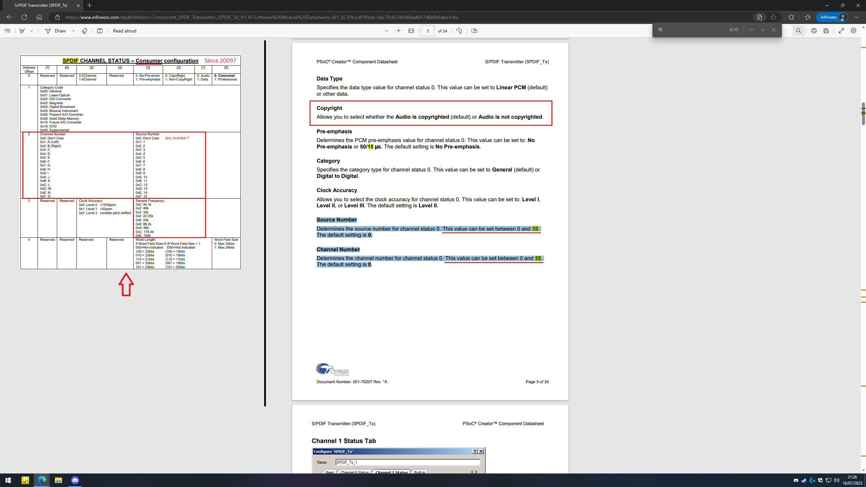Open Discord from the taskbar
The height and width of the screenshot is (487, 866).
(x=75, y=480)
